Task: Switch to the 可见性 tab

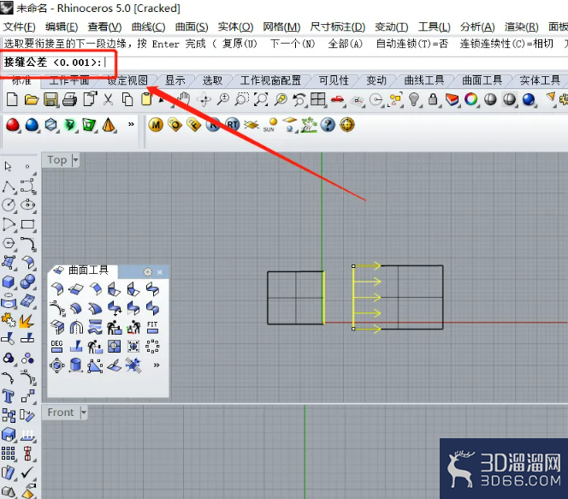Action: (334, 80)
